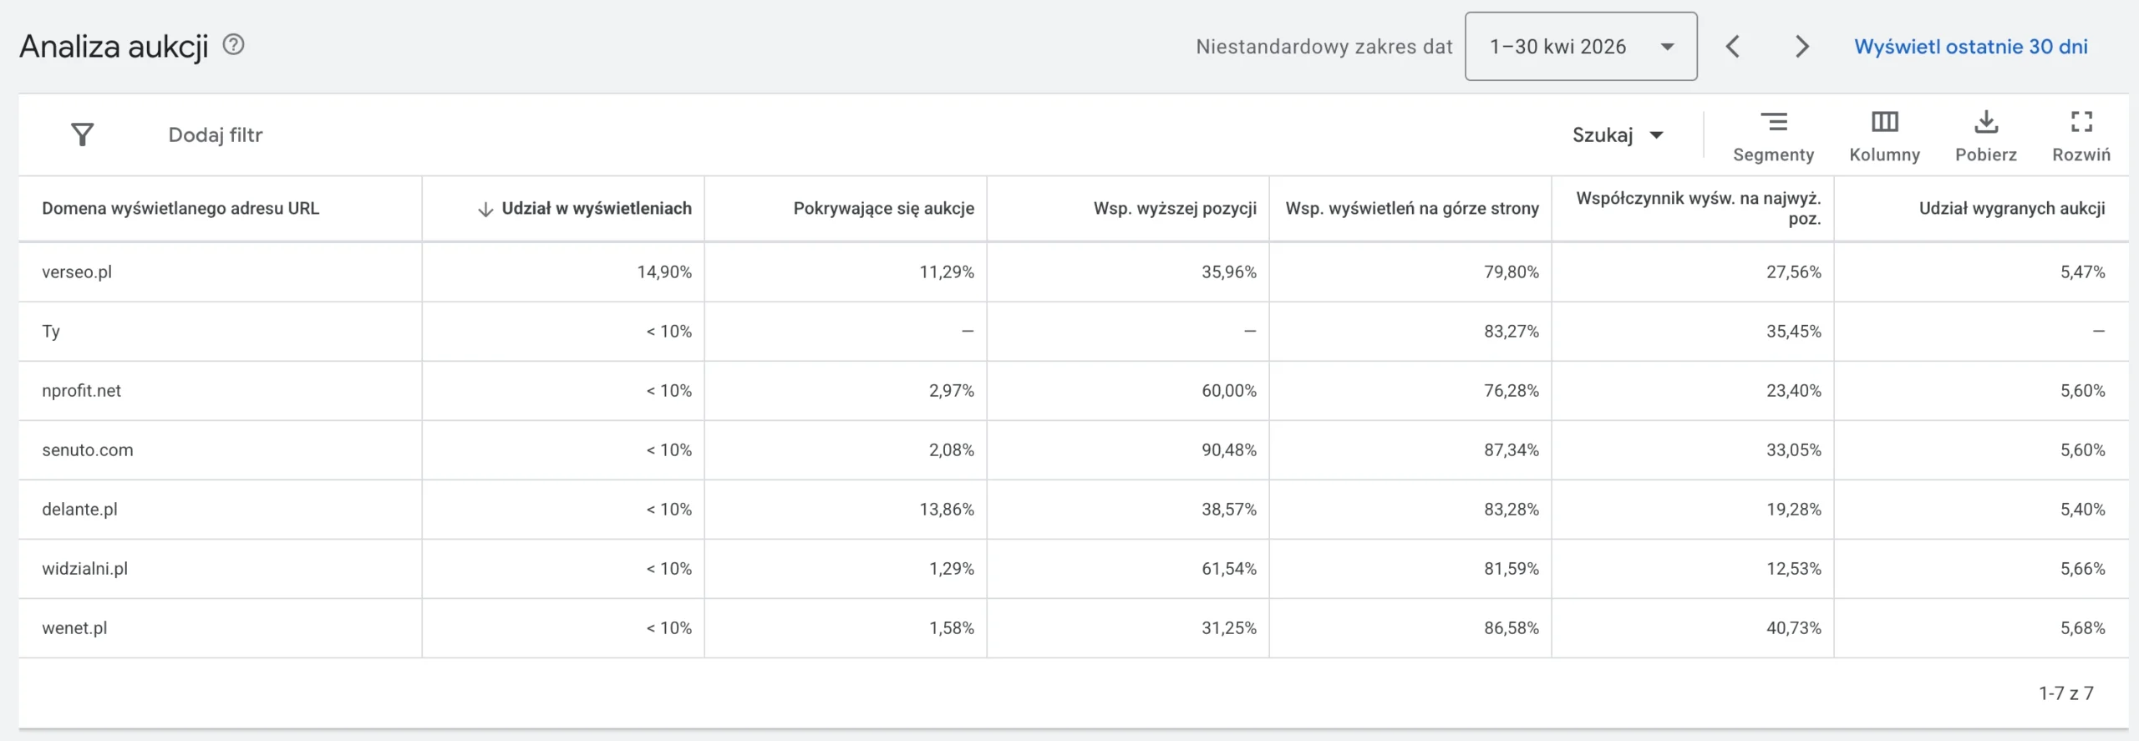Sort by Współczynnik wyśw. na najwyż. poz.
This screenshot has width=2139, height=741.
point(1699,208)
